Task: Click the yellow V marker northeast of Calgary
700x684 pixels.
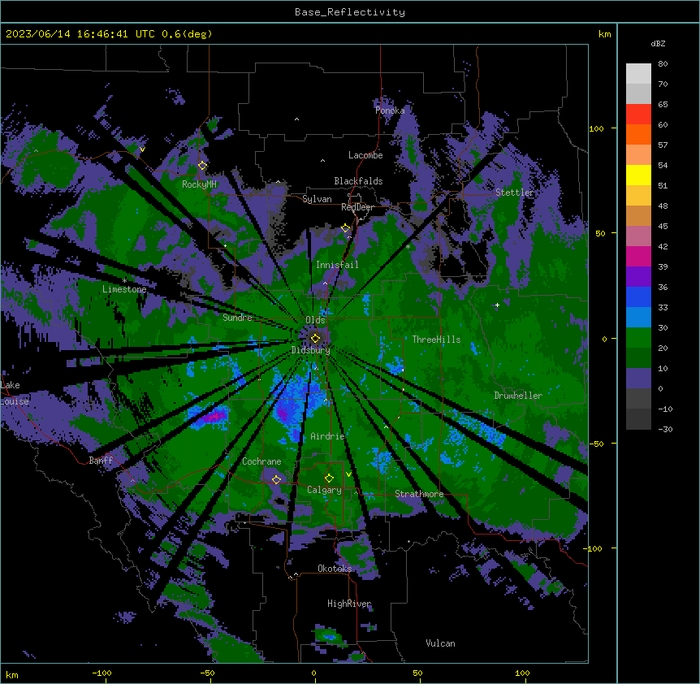Action: [x=348, y=474]
